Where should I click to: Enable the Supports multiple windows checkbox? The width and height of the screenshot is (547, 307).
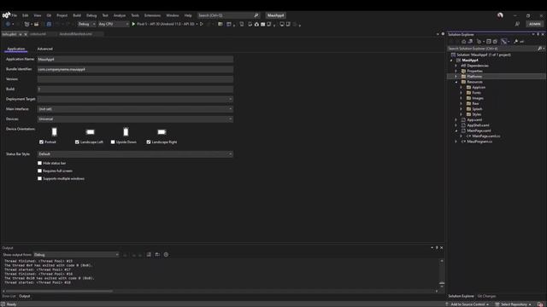(40, 178)
